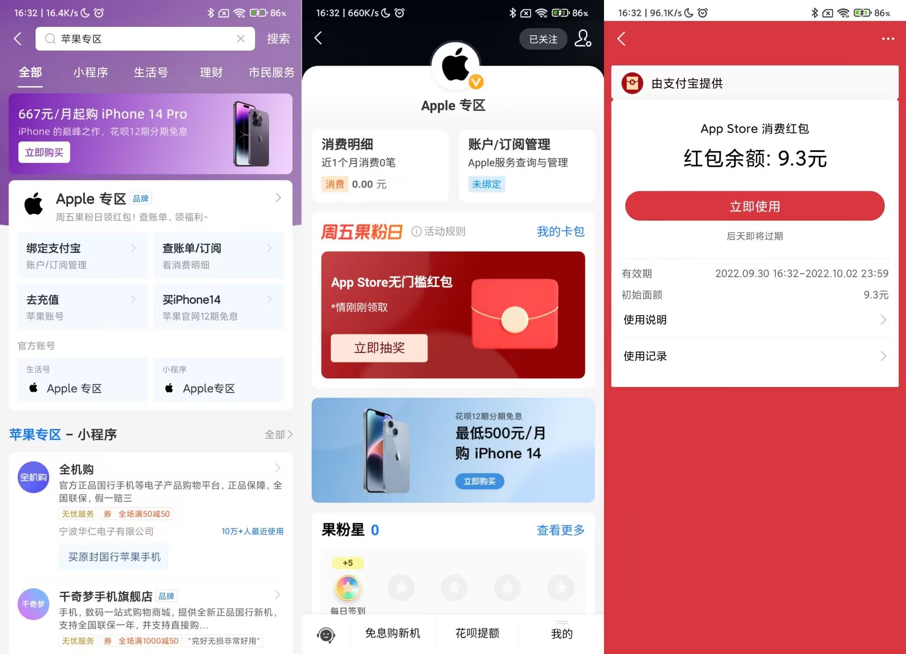Image resolution: width=906 pixels, height=654 pixels.
Task: Select 生活号 tab on left screen
Action: click(x=150, y=73)
